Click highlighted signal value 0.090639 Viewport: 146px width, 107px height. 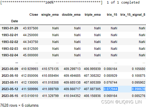tap(139, 89)
